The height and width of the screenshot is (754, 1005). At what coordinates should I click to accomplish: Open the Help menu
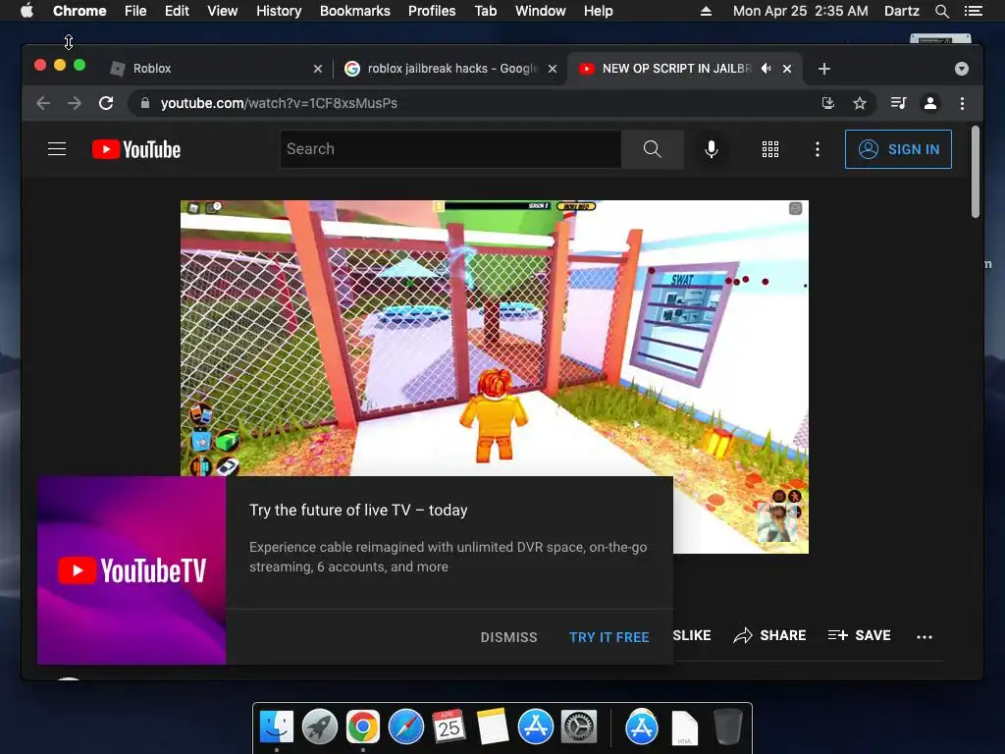point(598,11)
